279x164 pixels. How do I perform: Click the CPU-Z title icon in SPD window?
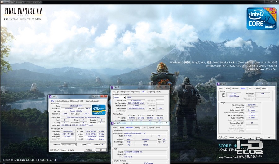point(112,87)
